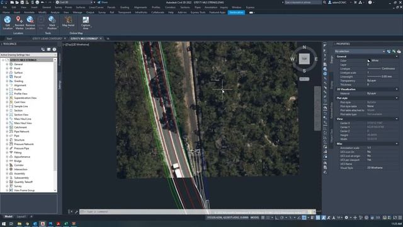The image size is (403, 227).
Task: Click the Share button in title bar
Action: (x=103, y=3)
